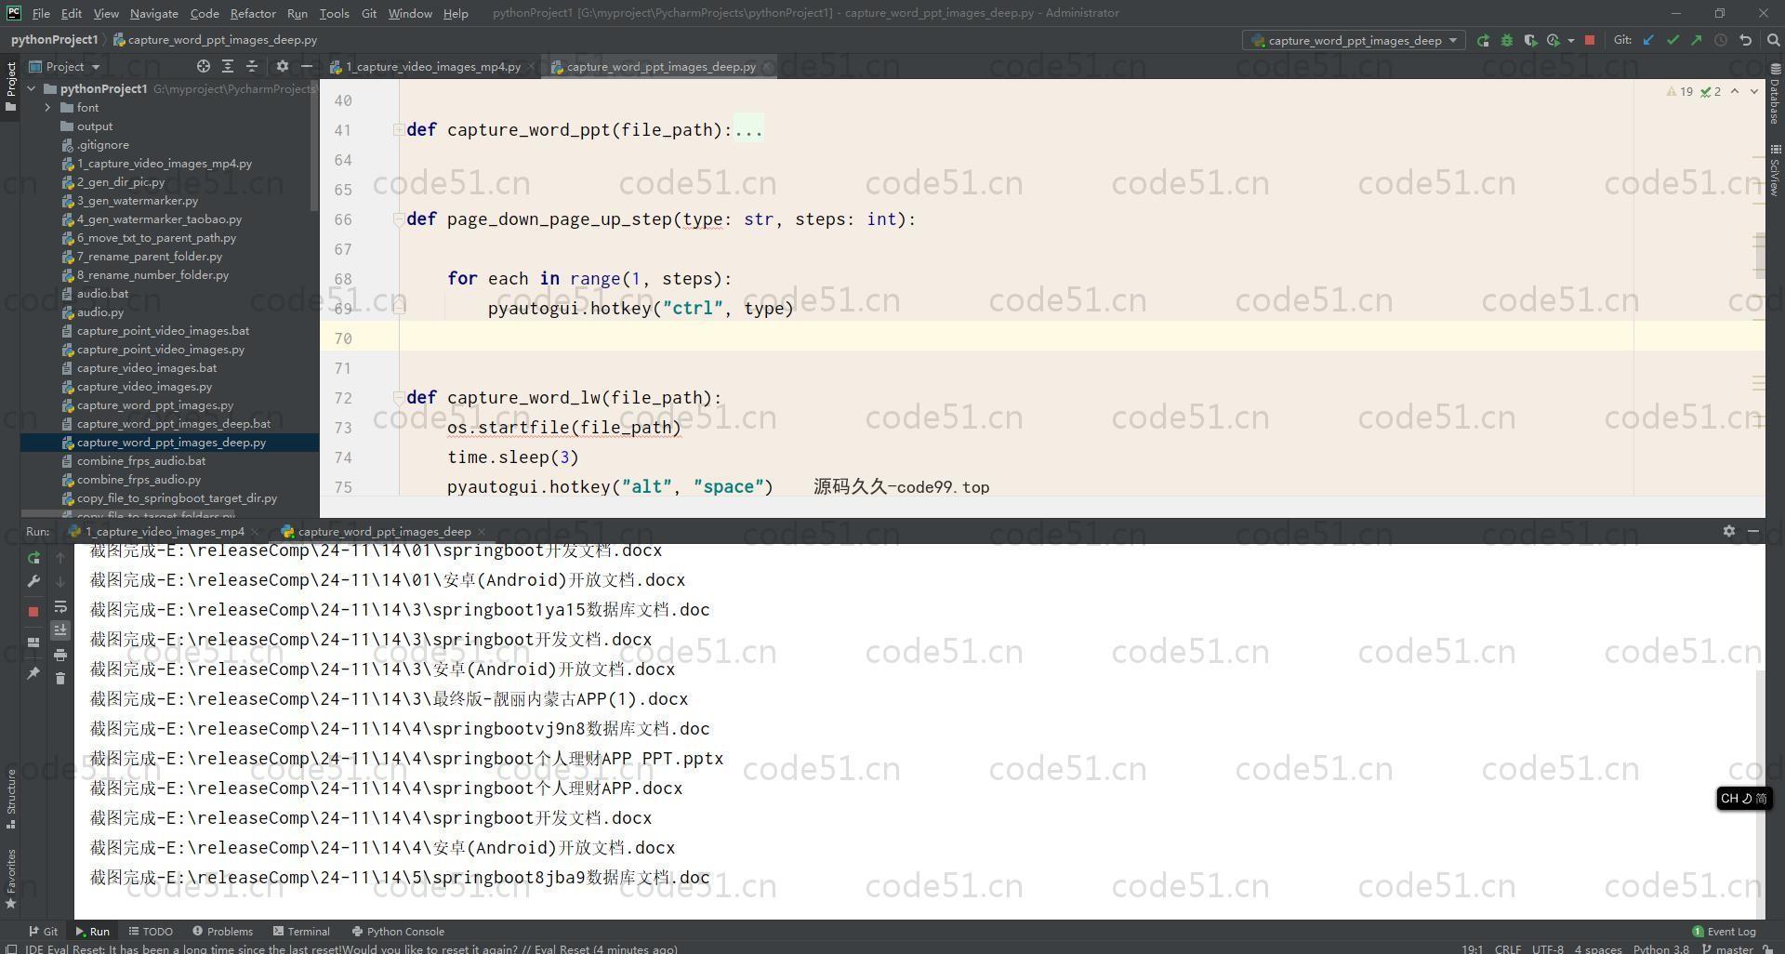The width and height of the screenshot is (1785, 954).
Task: Click the green Debug bug icon
Action: pyautogui.click(x=1506, y=40)
